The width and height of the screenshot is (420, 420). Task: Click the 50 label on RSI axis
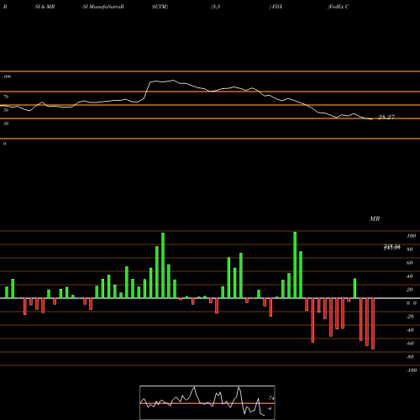click(x=6, y=110)
